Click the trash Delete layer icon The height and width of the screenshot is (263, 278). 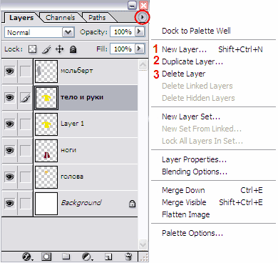pyautogui.click(x=128, y=257)
